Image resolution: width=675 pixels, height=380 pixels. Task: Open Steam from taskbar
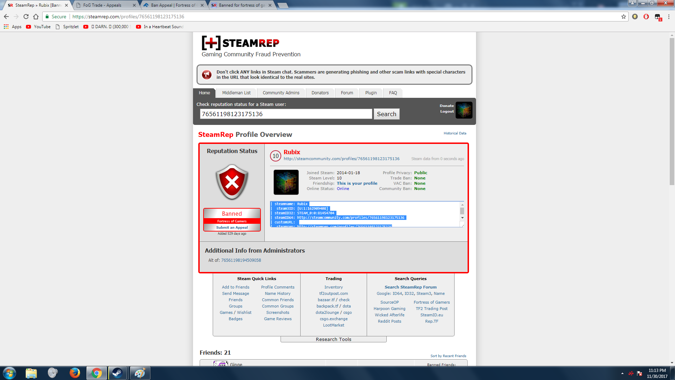pos(117,373)
